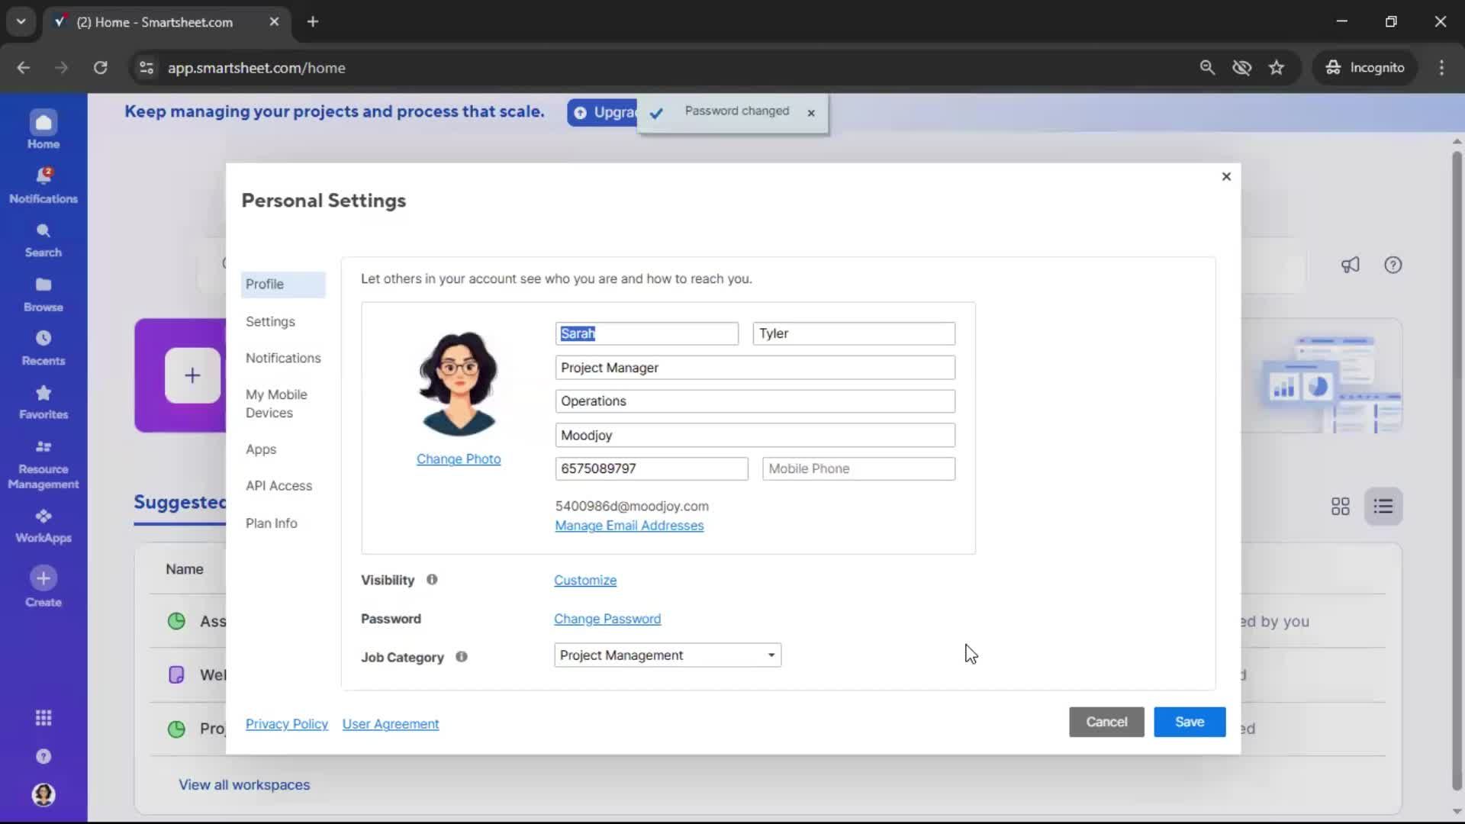Open the Notifications panel in sidebar

click(x=43, y=185)
